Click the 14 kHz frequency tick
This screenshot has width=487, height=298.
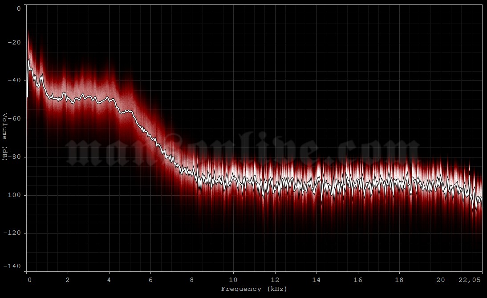pyautogui.click(x=315, y=280)
